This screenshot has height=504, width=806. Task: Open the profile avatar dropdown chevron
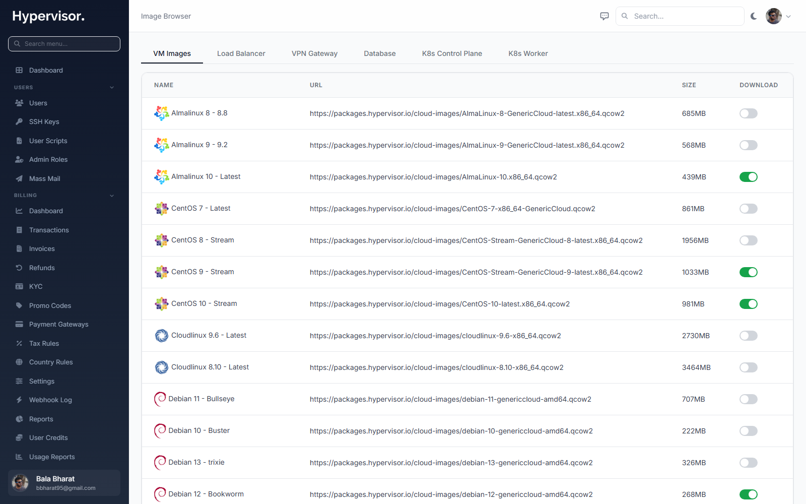[788, 16]
